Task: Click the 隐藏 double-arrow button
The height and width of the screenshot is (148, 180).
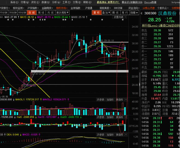Action: coord(134,12)
